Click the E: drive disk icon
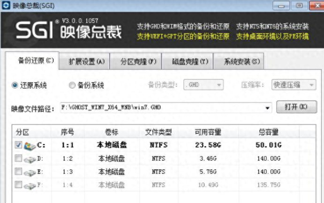The image size is (324, 203). pos(30,173)
